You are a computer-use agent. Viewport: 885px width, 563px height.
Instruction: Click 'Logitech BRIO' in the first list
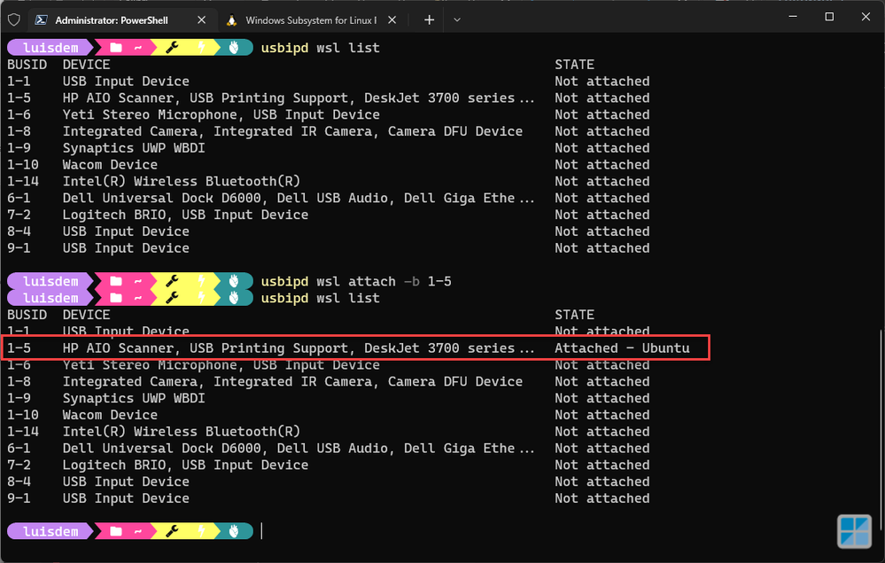click(114, 215)
